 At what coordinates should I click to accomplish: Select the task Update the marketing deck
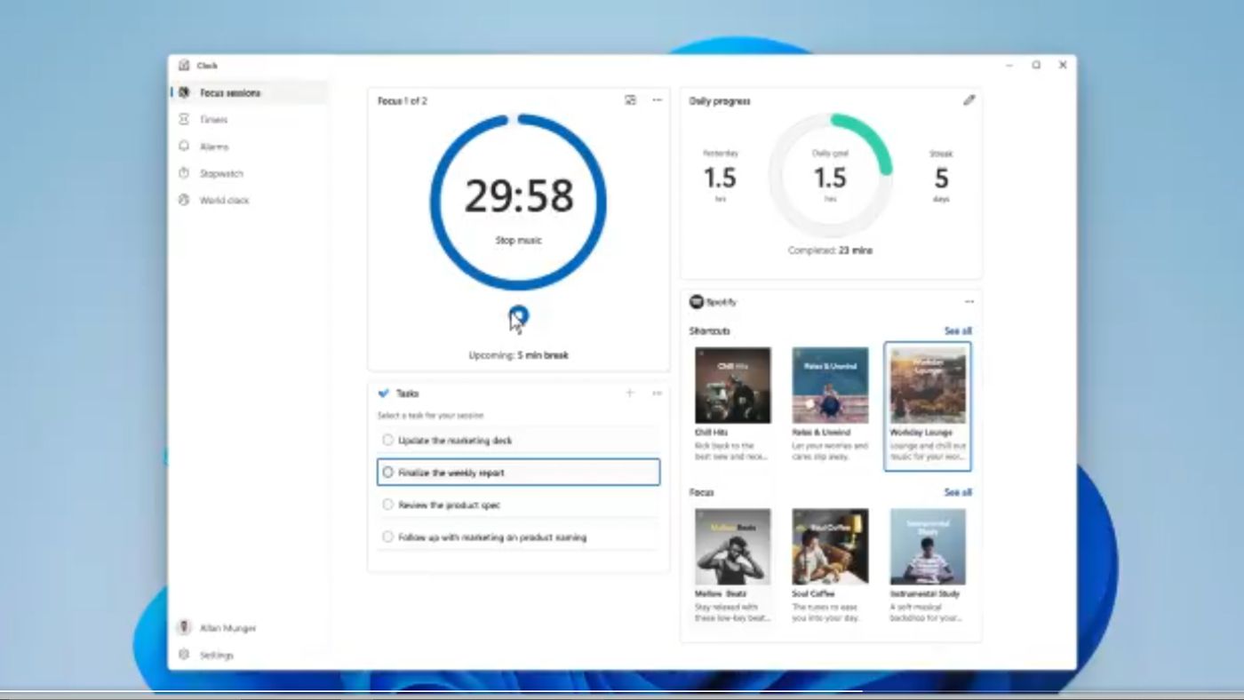click(x=518, y=439)
